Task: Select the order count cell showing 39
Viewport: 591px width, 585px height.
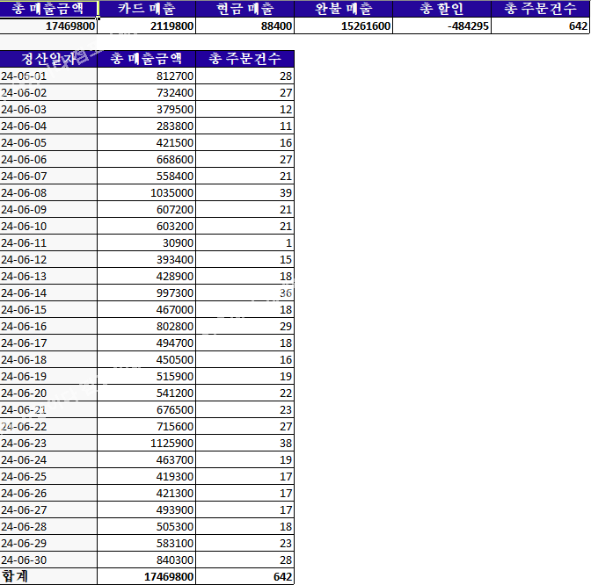Action: tap(245, 192)
